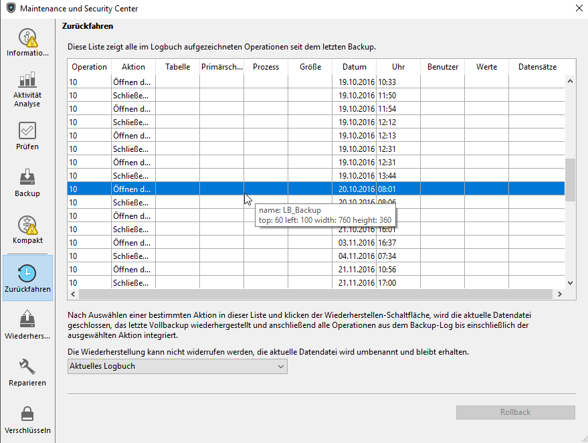
Task: Click the Rollback button
Action: point(515,412)
